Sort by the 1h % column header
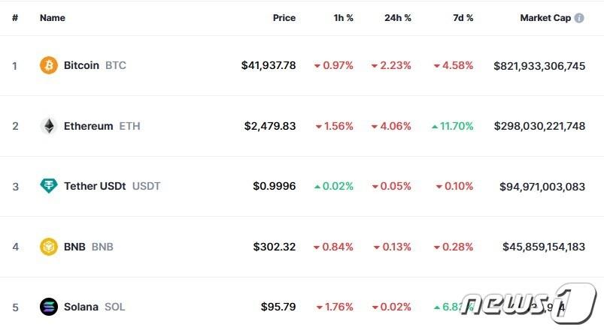This screenshot has width=604, height=333. pyautogui.click(x=343, y=18)
